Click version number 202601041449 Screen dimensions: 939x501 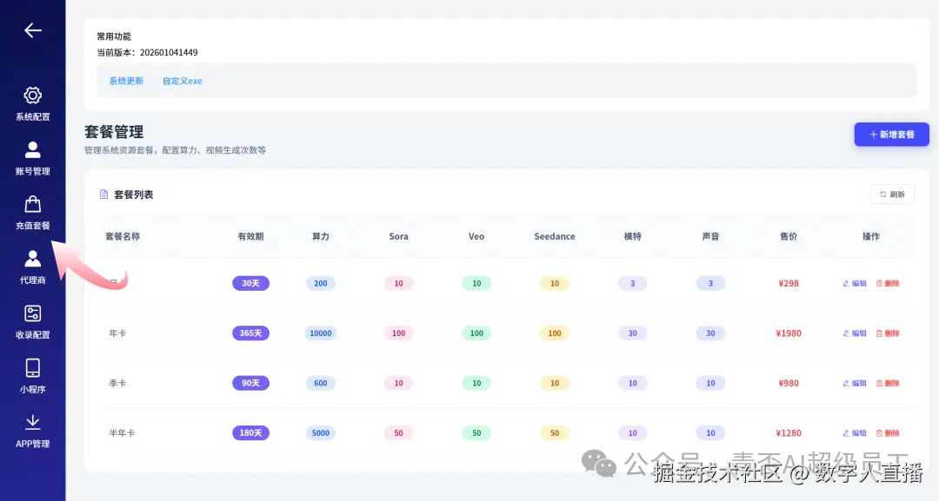pyautogui.click(x=169, y=53)
